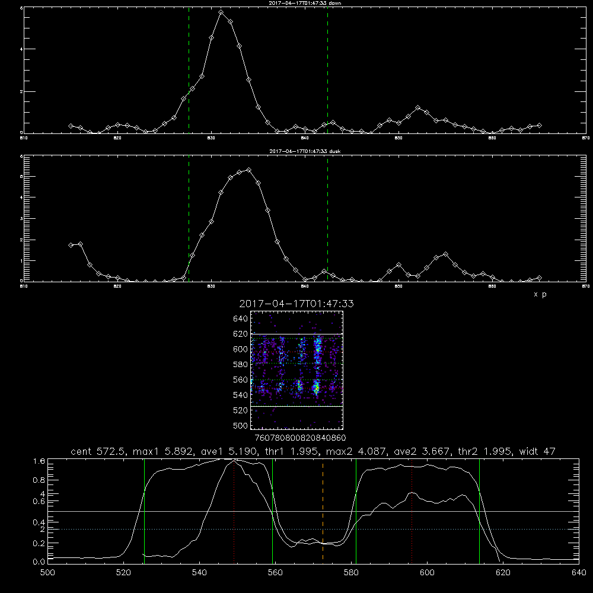Viewport: 593px width, 593px height.
Task: Click the 560 tick label beside the heatmap
Action: [x=240, y=380]
